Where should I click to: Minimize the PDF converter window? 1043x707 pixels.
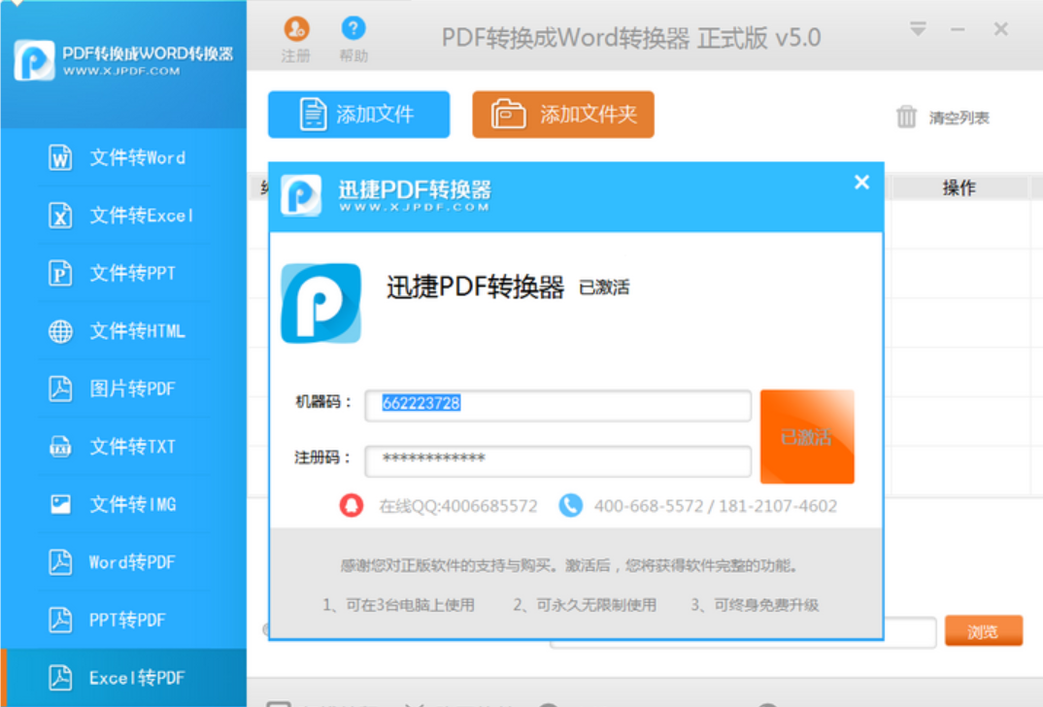click(x=958, y=29)
